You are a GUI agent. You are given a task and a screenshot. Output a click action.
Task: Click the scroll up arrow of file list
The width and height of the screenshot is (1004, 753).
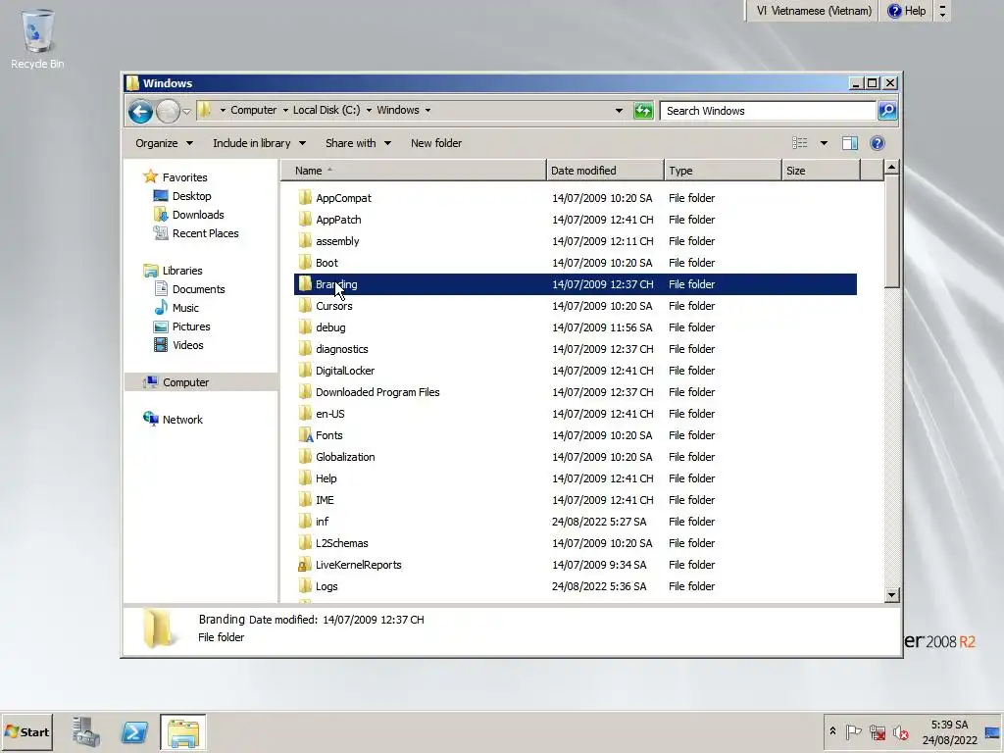click(891, 168)
